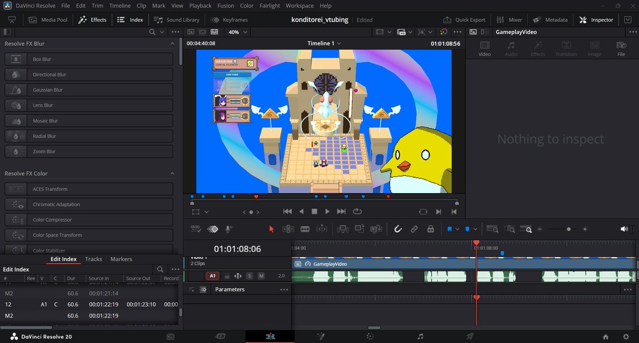Toggle clip linking chain icon

point(414,229)
